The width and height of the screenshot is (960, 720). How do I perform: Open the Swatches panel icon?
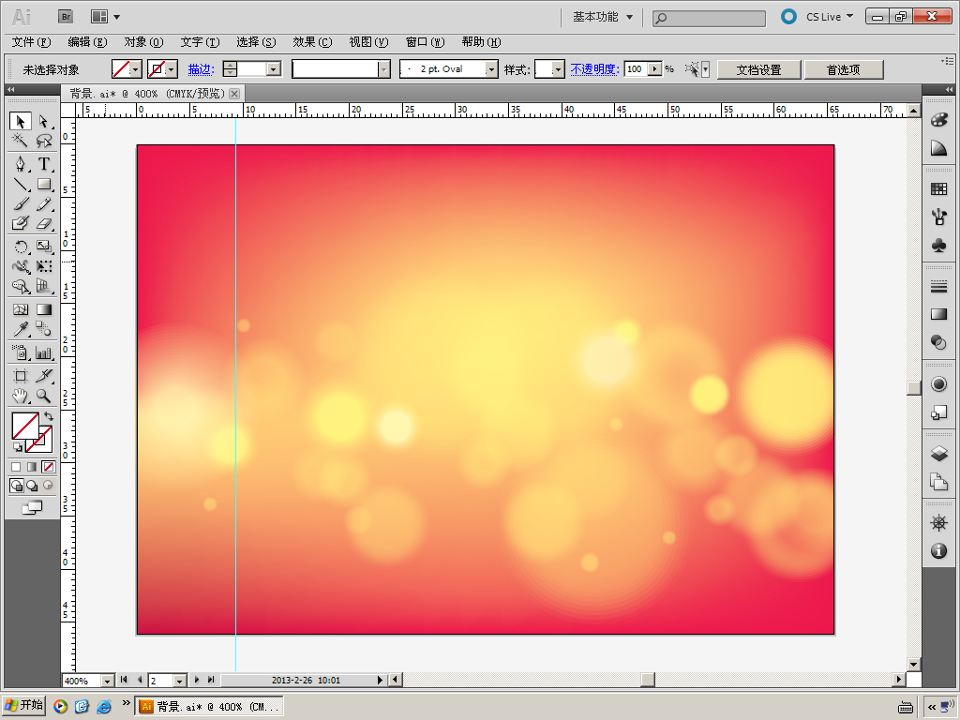[938, 189]
